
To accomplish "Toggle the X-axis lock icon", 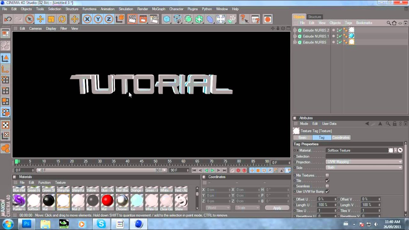I will click(x=87, y=19).
